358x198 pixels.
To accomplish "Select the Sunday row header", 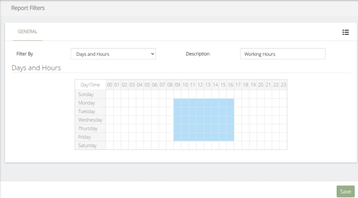I will (91, 94).
